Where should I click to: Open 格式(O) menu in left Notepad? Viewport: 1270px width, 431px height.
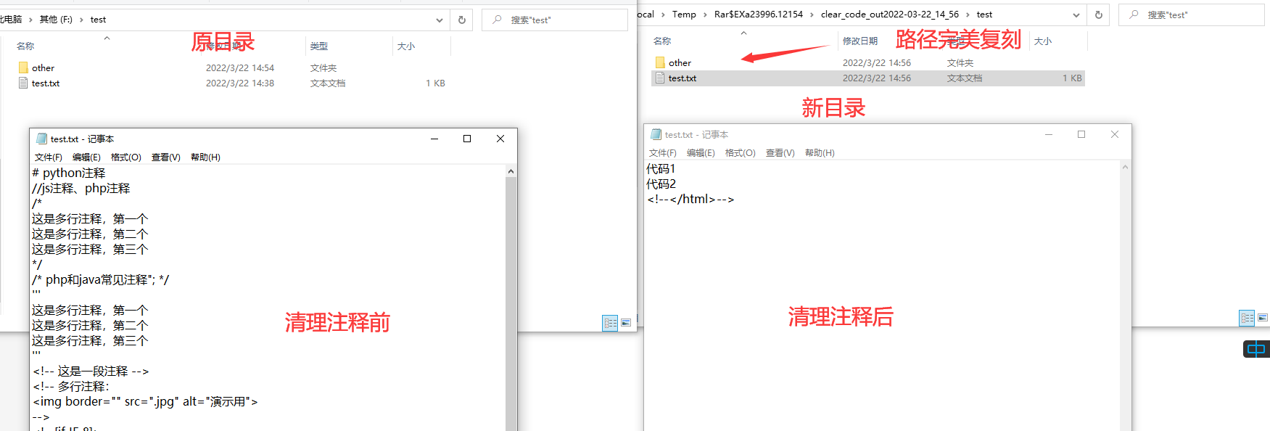pyautogui.click(x=126, y=157)
